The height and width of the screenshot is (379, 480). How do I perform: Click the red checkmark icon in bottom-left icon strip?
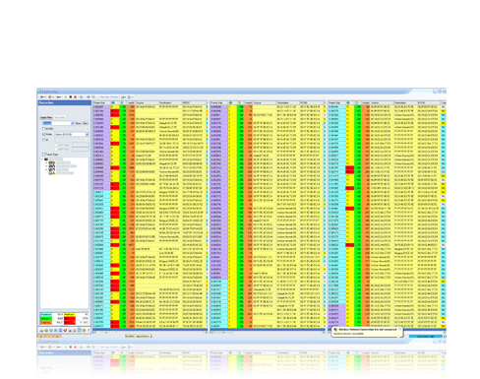(65, 330)
